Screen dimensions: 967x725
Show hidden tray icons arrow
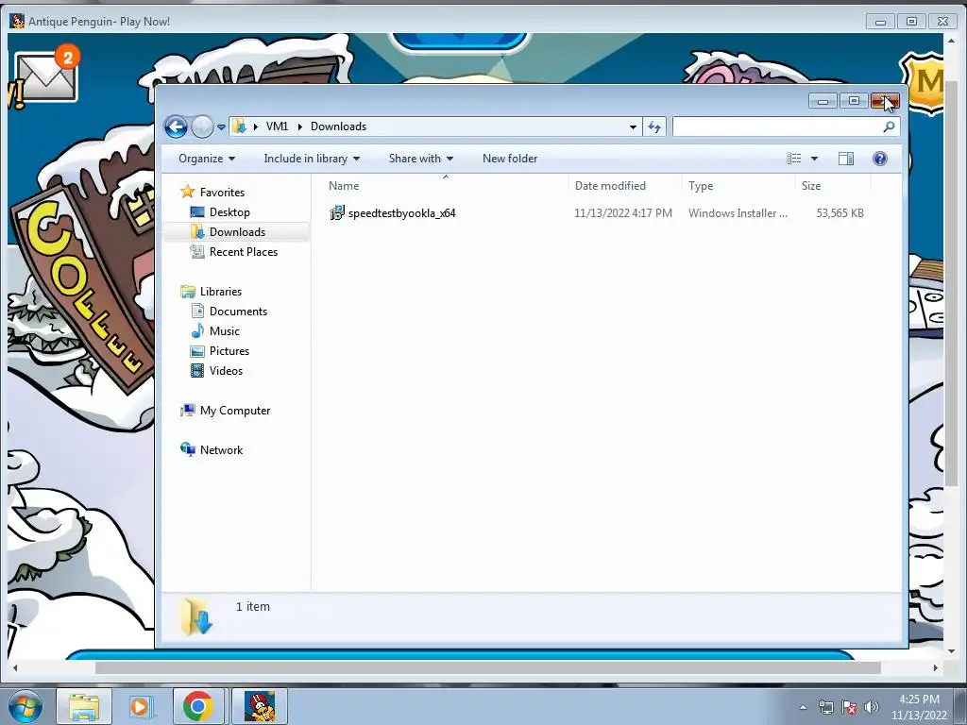[x=803, y=707]
